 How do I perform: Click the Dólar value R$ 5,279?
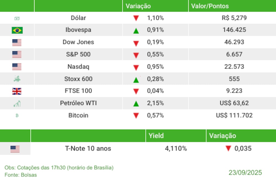coord(234,18)
